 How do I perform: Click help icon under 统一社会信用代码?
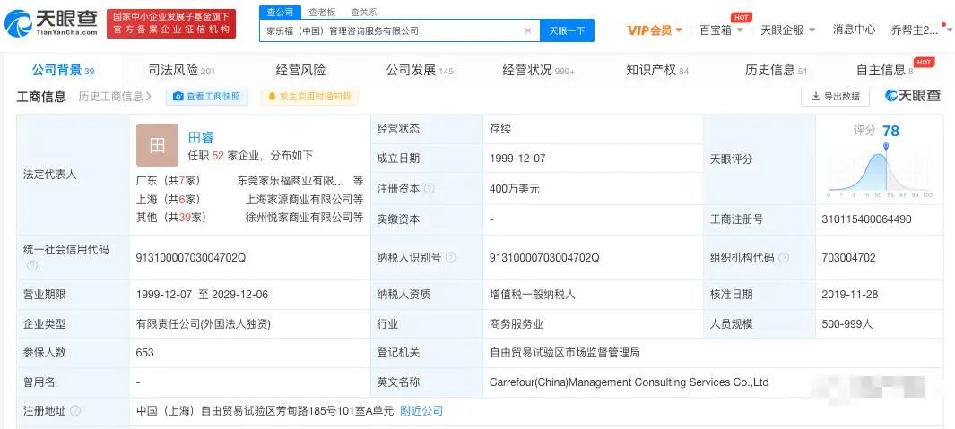click(32, 266)
